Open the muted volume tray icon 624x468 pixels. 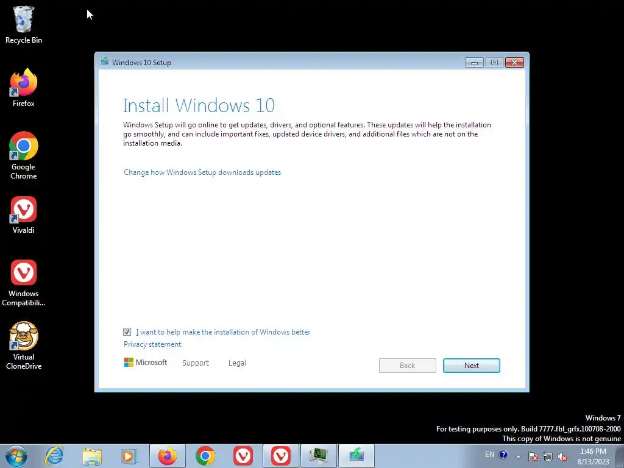coord(562,456)
